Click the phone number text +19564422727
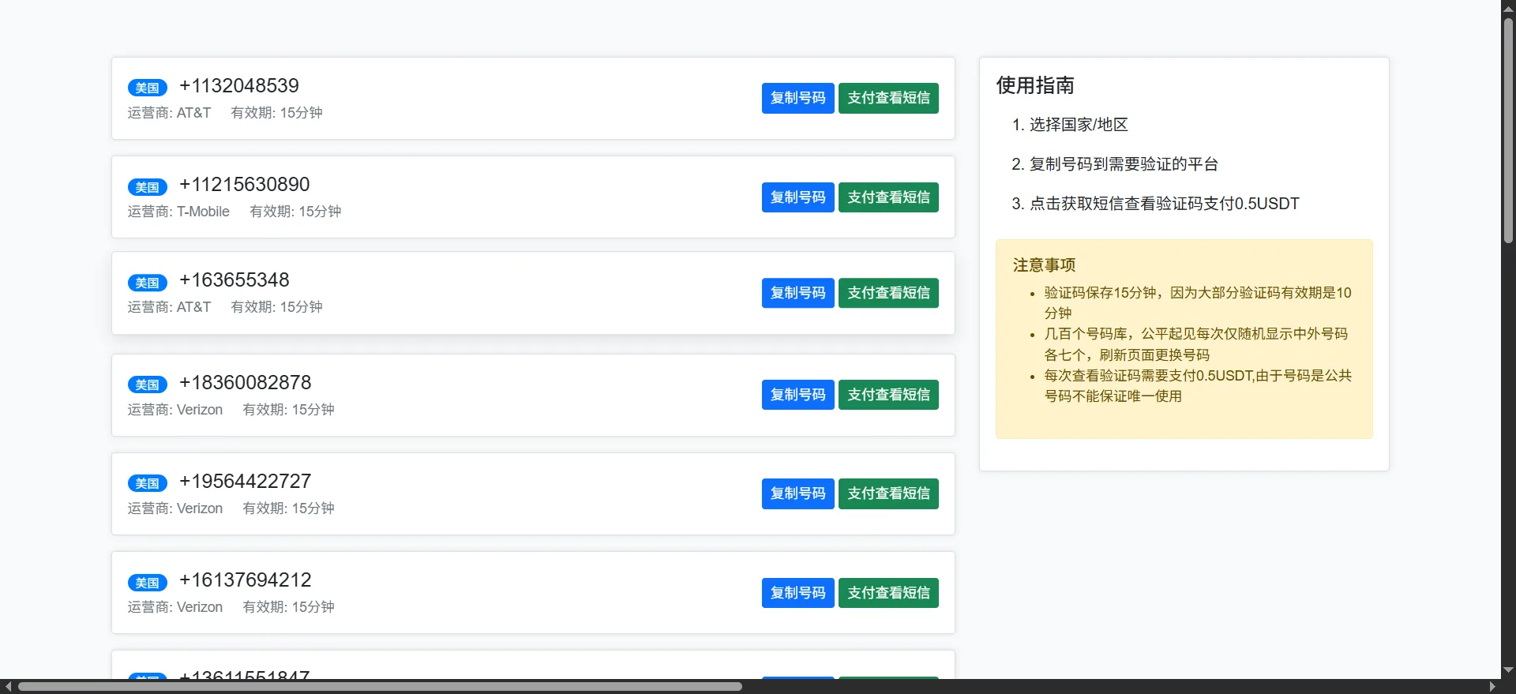The width and height of the screenshot is (1516, 694). 245,481
